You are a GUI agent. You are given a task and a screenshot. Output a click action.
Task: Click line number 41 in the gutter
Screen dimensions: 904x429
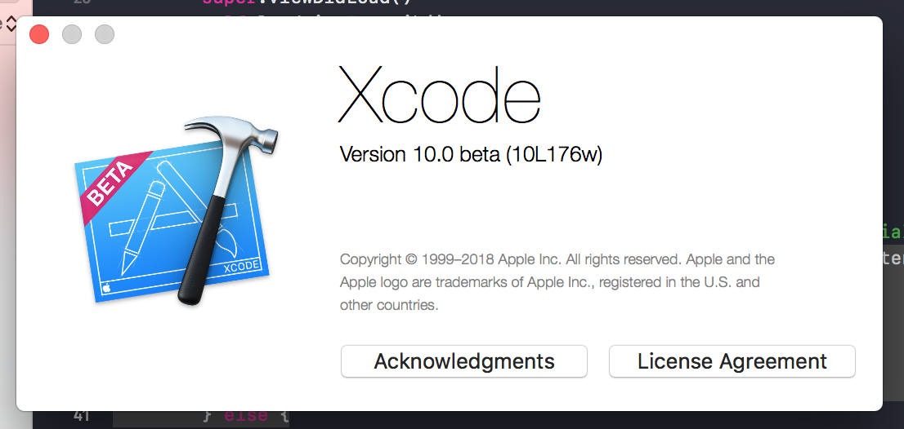point(81,416)
